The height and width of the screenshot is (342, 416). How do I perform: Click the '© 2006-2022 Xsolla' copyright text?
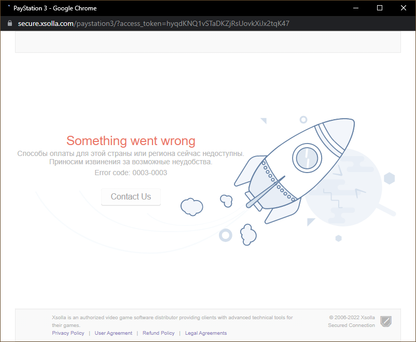[x=352, y=317]
